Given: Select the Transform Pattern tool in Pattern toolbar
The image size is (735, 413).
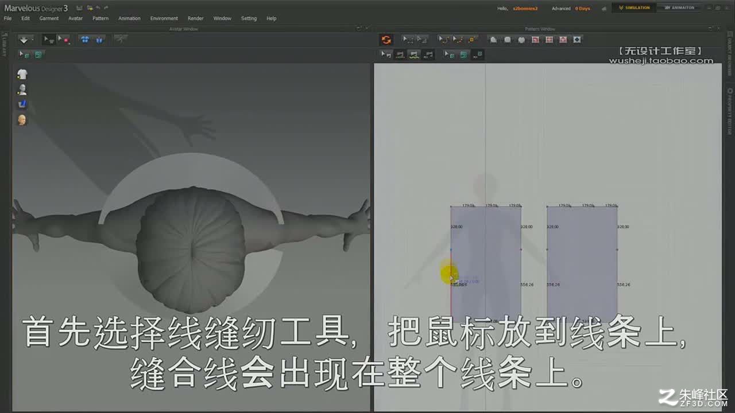Looking at the screenshot, I should [x=407, y=40].
